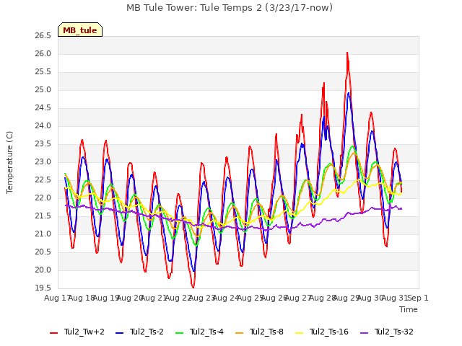The width and height of the screenshot is (462, 346).
Task: Select orange Tul2_Ts-8 legend swatch
Action: click(x=239, y=332)
